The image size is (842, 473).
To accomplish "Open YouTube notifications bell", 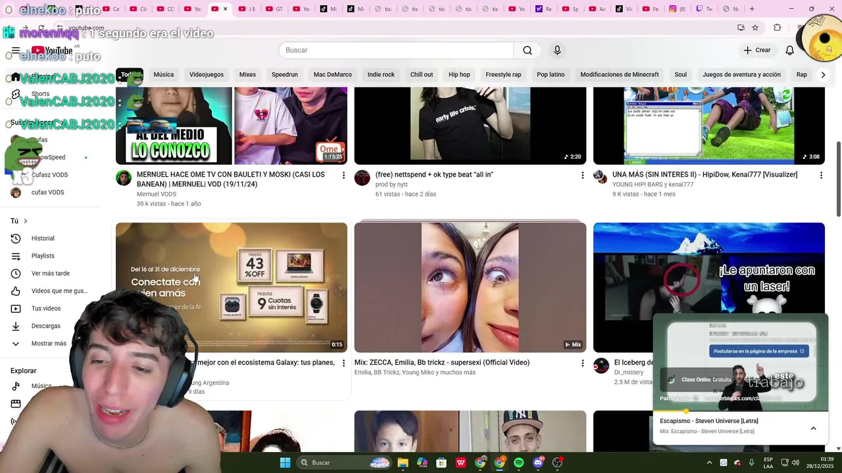I will tap(790, 51).
